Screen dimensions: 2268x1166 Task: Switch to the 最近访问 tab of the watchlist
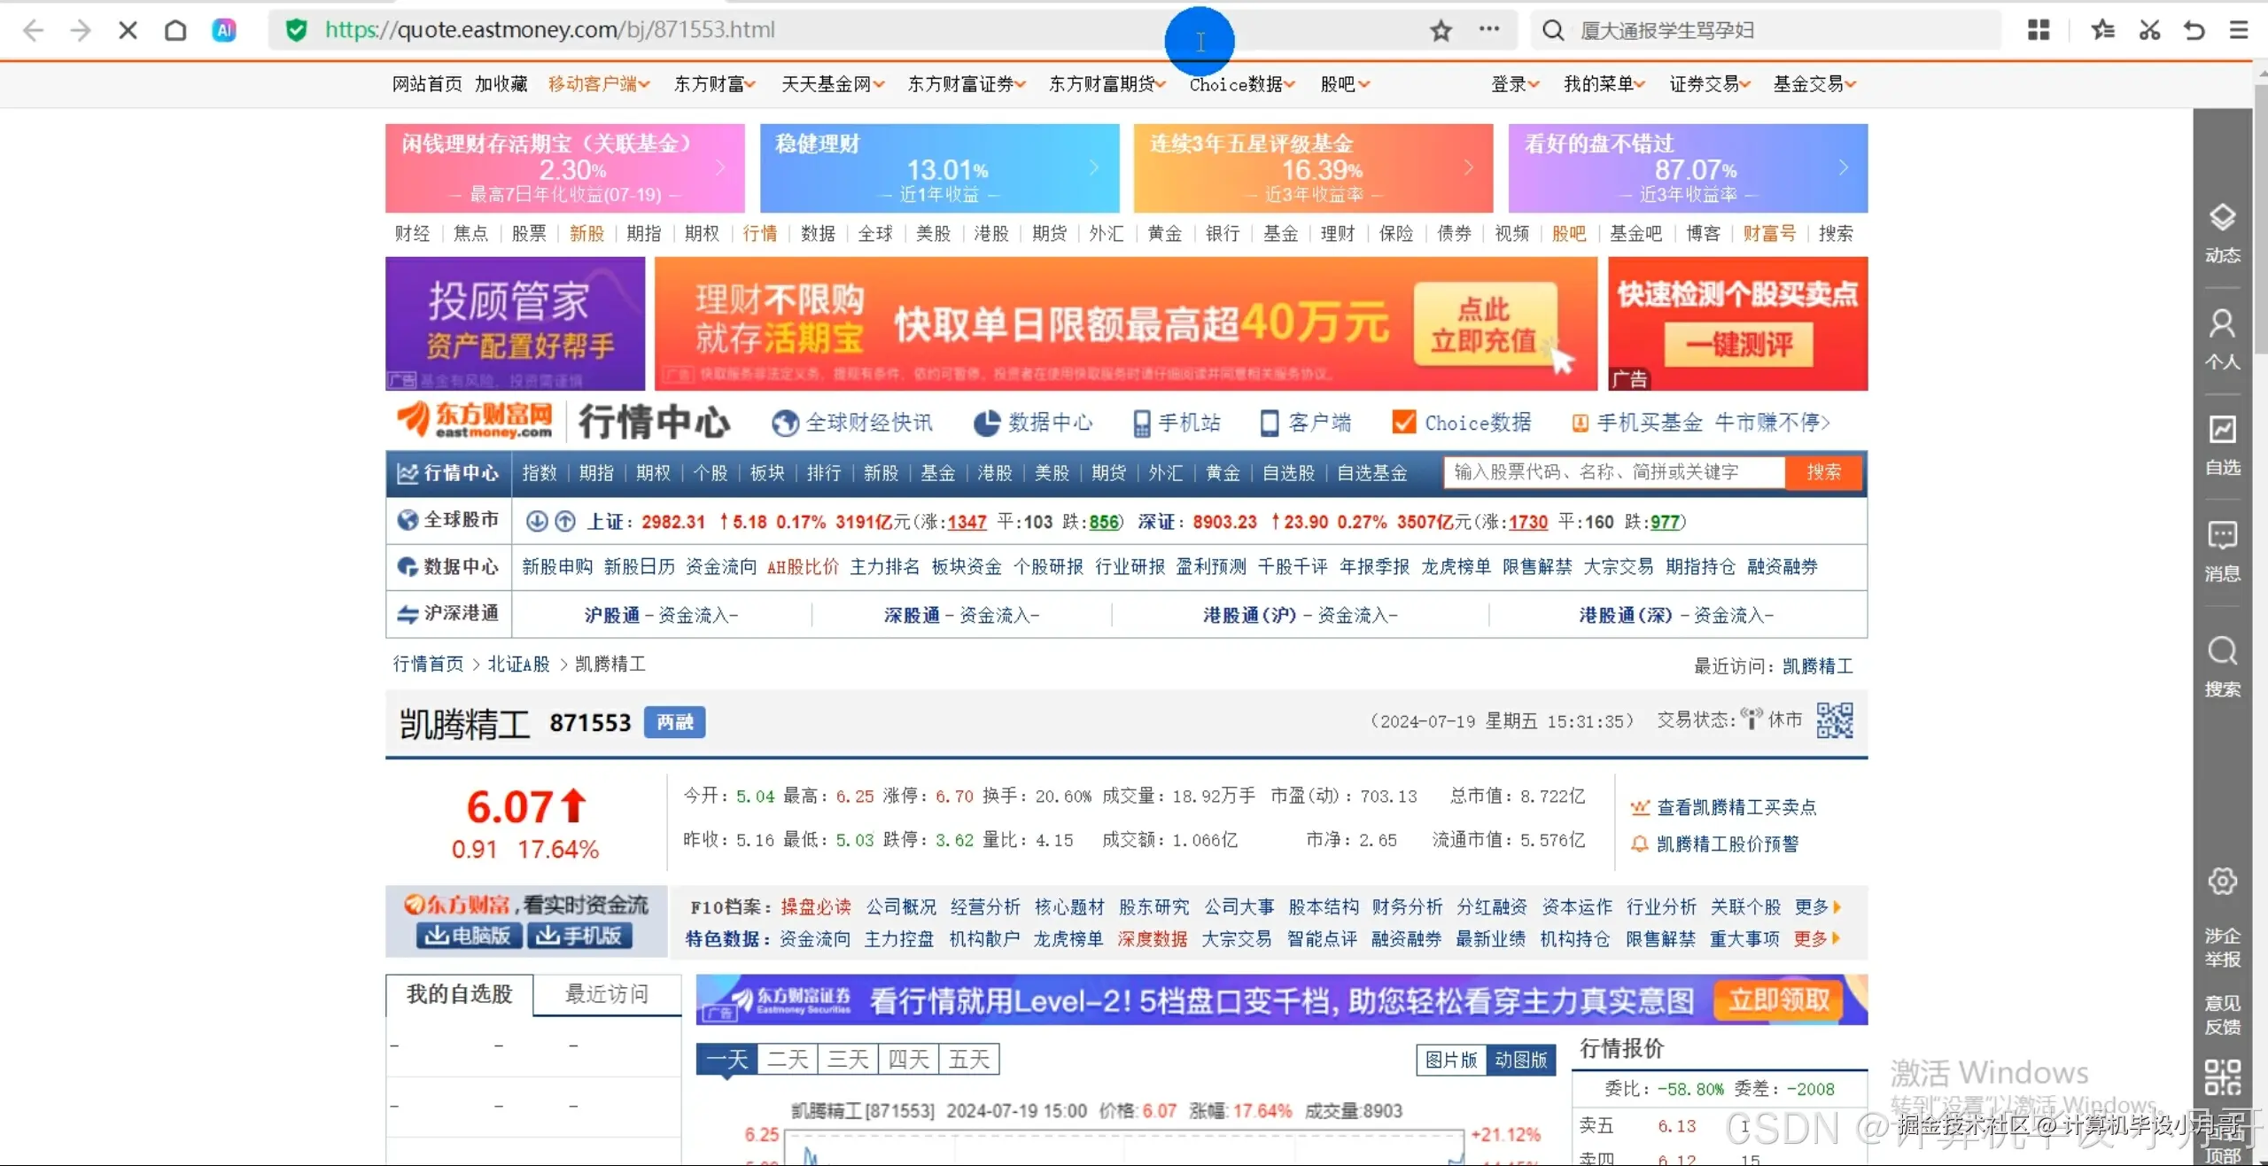606,994
